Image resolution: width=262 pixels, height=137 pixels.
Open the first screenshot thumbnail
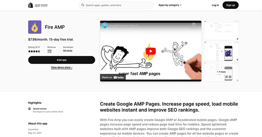point(221,30)
